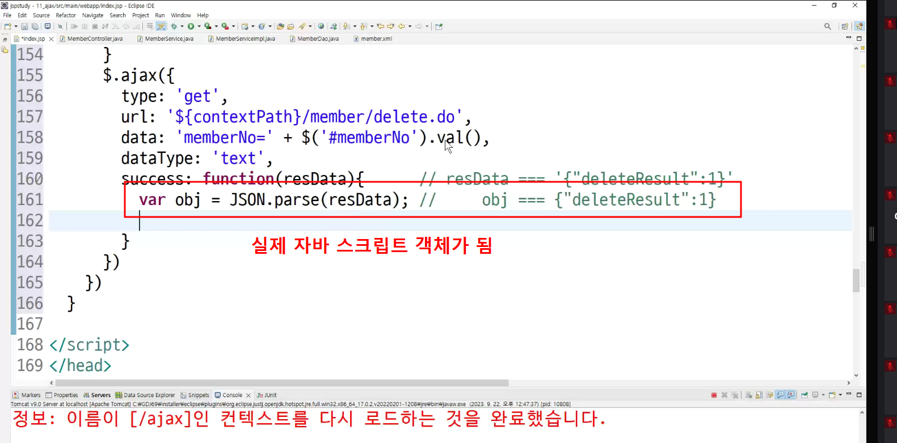The image size is (897, 443).
Task: Toggle Word Wrap in the Console toolbar
Action: (769, 395)
